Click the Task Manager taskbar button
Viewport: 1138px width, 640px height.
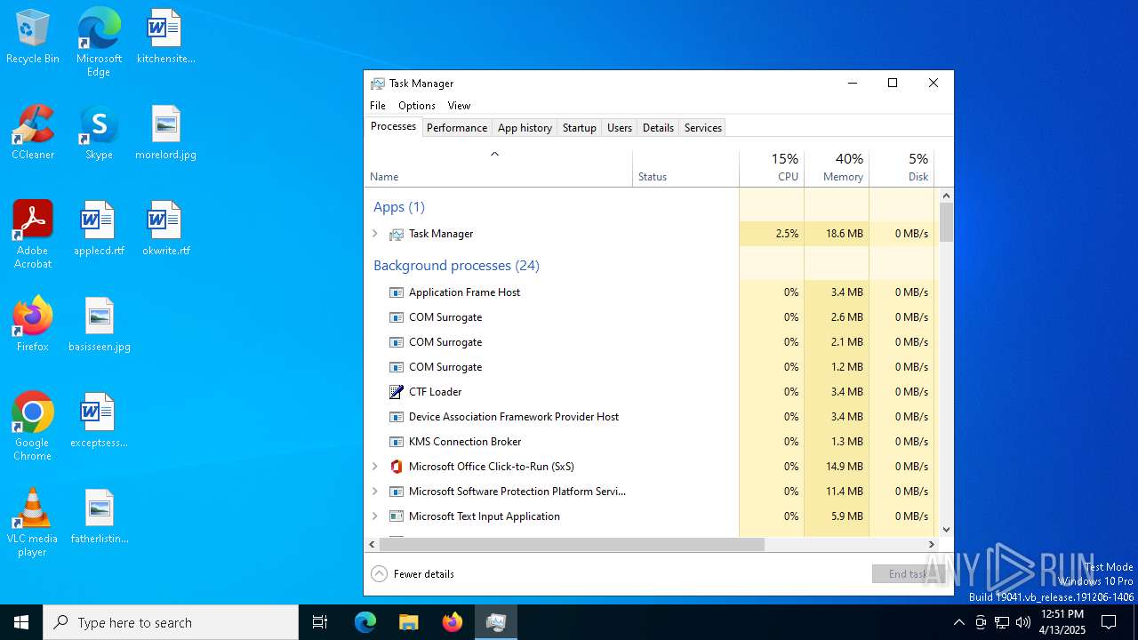coord(495,622)
